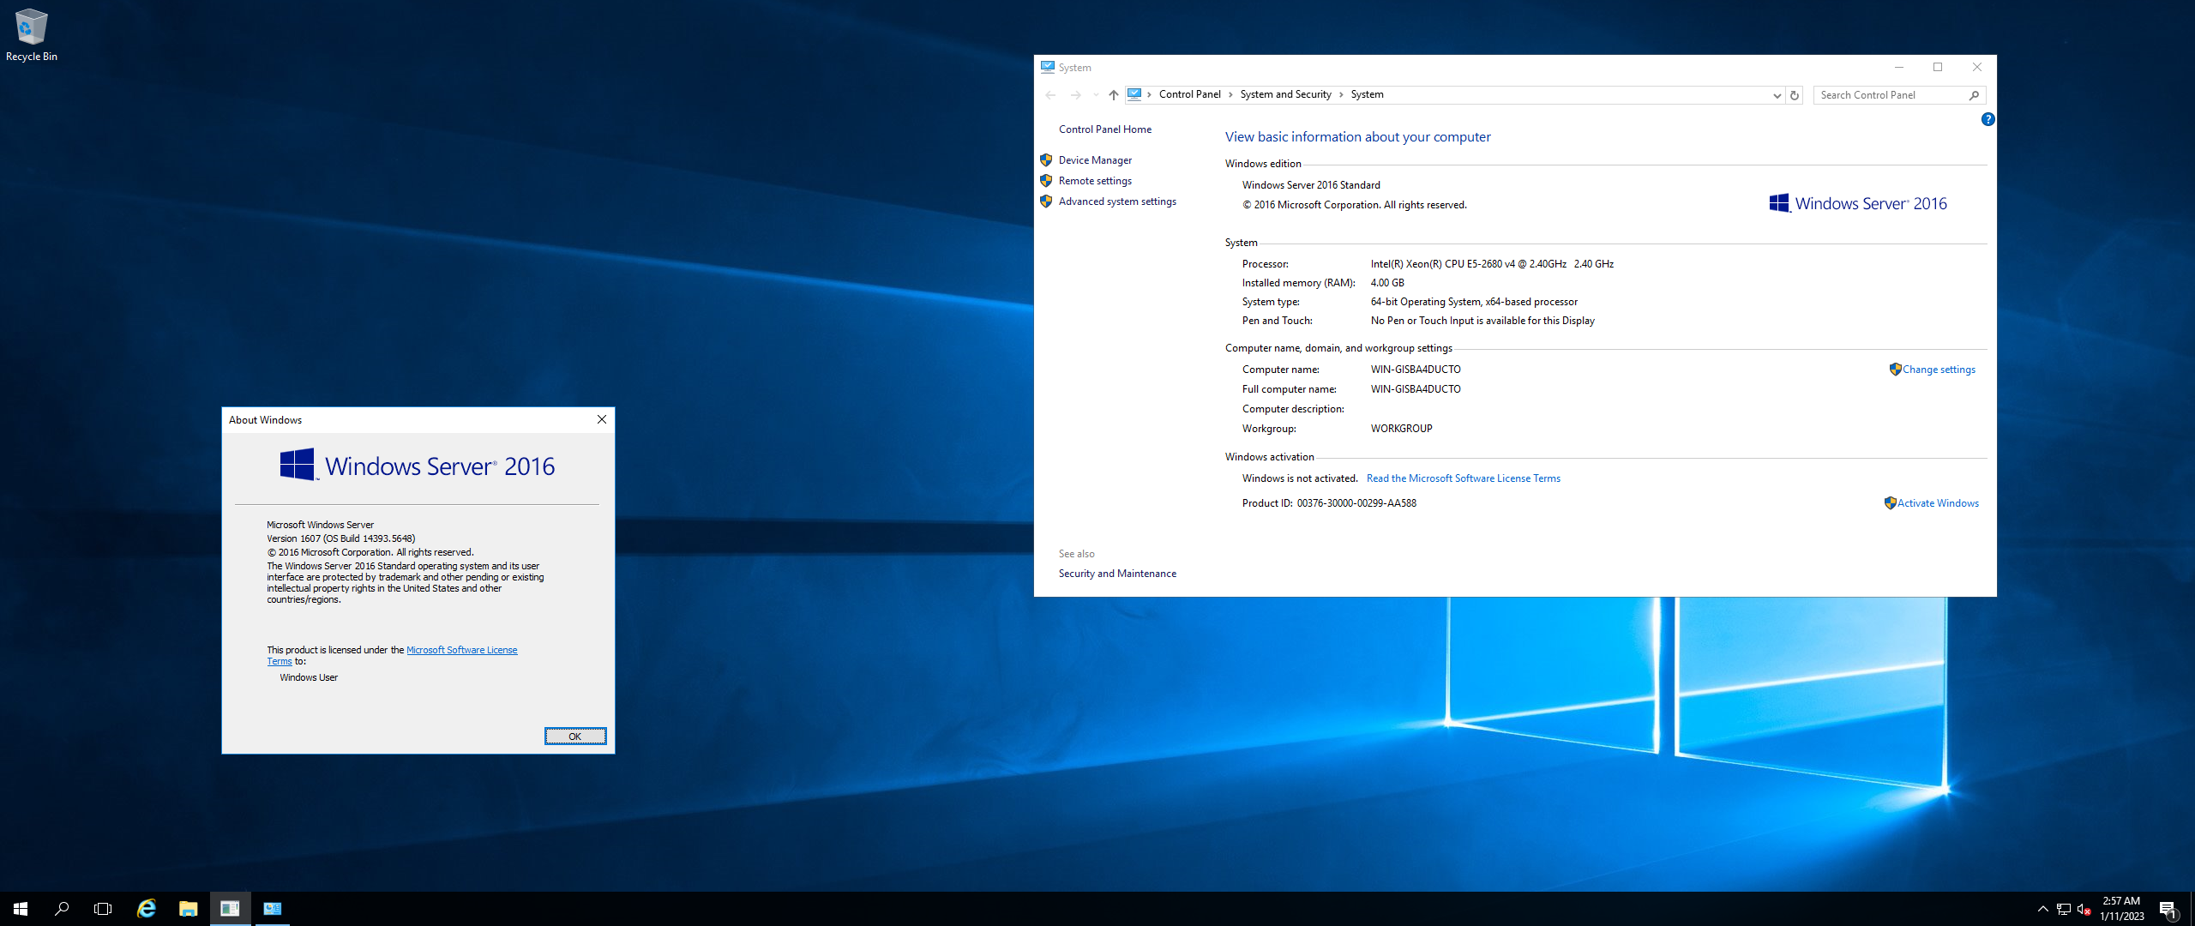Maximize the System window
The height and width of the screenshot is (926, 2195).
click(1938, 67)
